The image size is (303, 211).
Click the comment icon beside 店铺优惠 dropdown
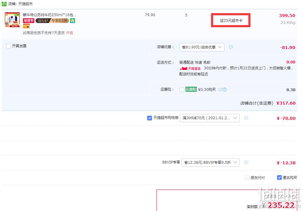click(x=231, y=47)
